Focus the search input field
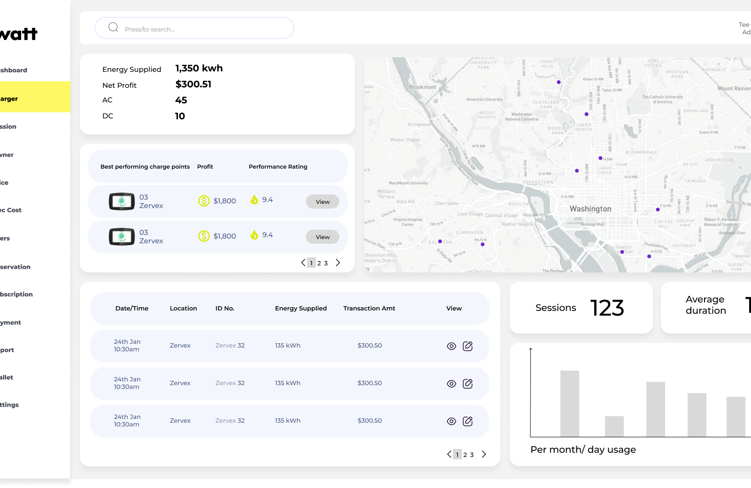This screenshot has height=488, width=751. tap(202, 29)
